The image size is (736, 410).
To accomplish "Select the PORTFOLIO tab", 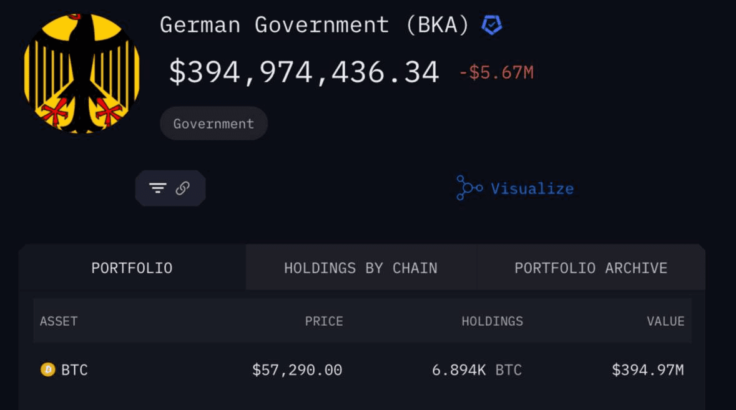I will (132, 268).
